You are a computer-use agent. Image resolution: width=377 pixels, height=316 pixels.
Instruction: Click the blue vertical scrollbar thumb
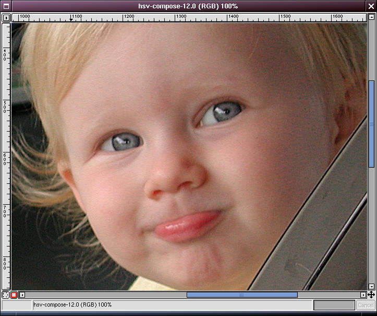[371, 124]
